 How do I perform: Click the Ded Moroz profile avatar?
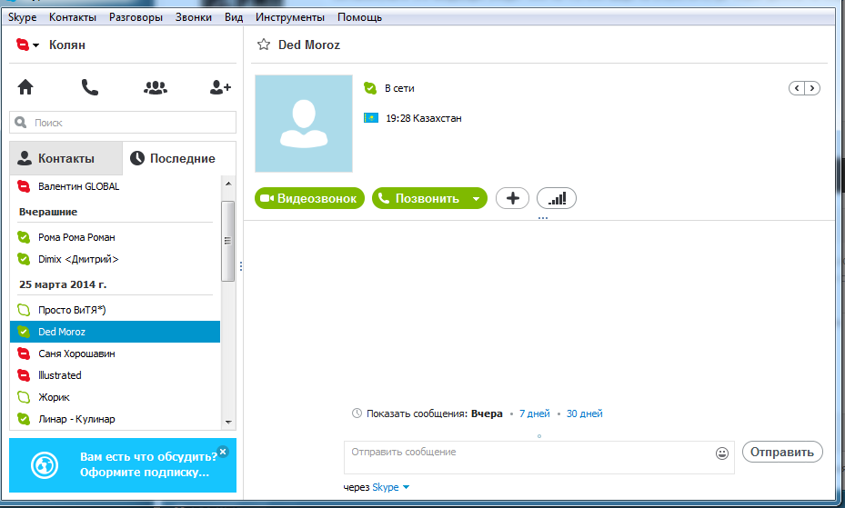pos(304,124)
